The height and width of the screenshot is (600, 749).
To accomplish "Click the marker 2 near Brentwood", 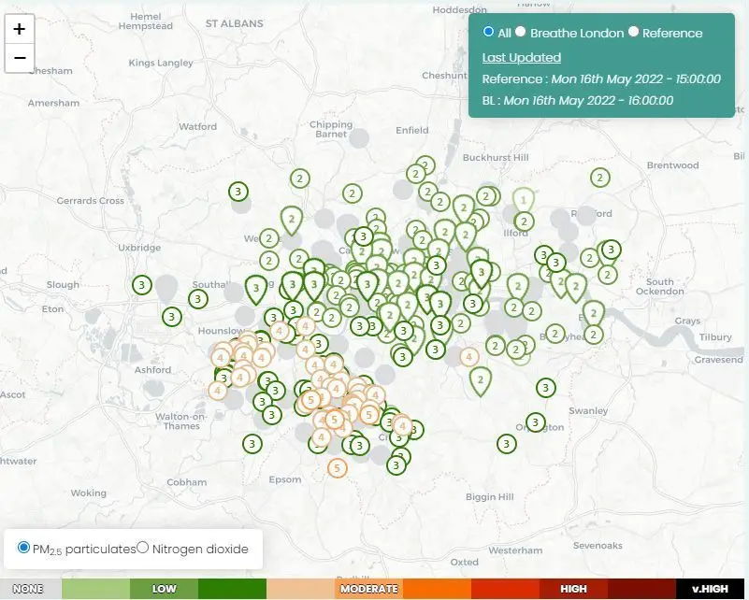I will point(600,179).
